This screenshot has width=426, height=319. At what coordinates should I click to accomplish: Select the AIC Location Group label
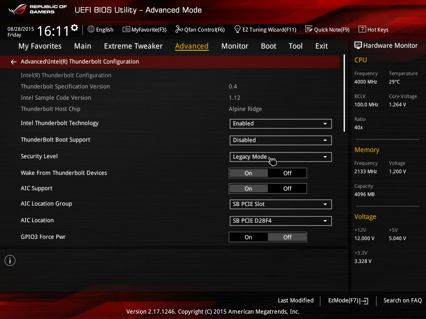[46, 204]
